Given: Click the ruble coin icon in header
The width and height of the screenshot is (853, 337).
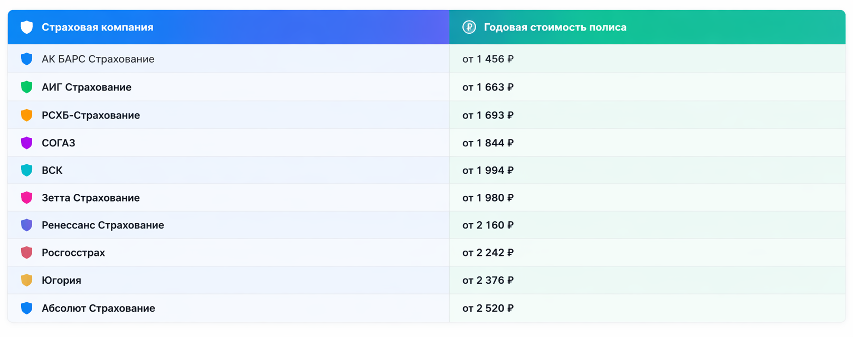Looking at the screenshot, I should (x=469, y=27).
